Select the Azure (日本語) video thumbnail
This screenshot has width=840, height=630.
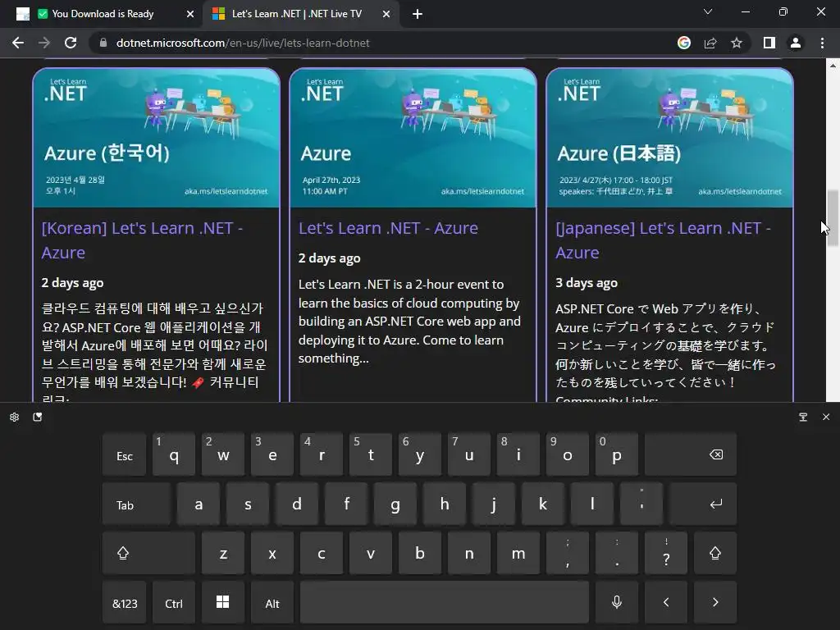[669, 138]
